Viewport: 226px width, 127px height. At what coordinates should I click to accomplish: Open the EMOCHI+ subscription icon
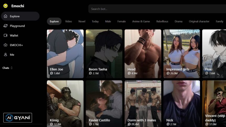tap(6, 45)
